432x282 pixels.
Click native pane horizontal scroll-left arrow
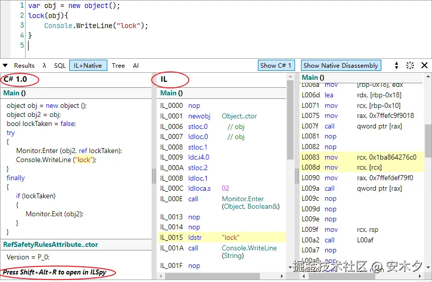(304, 276)
